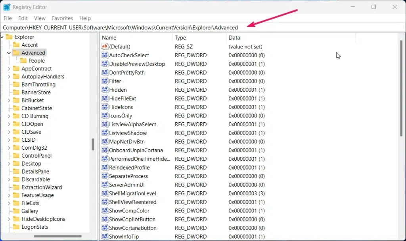Click the DWORD icon beside DisablePreviewDesktop
The image size is (406, 241).
(105, 64)
